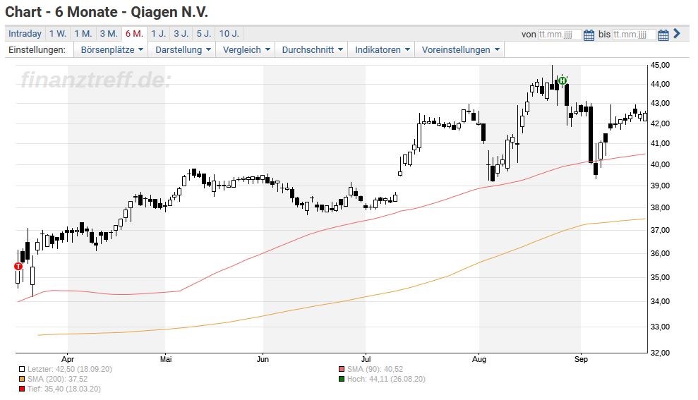Click the orange SMA (200) legend swatch

pos(22,379)
